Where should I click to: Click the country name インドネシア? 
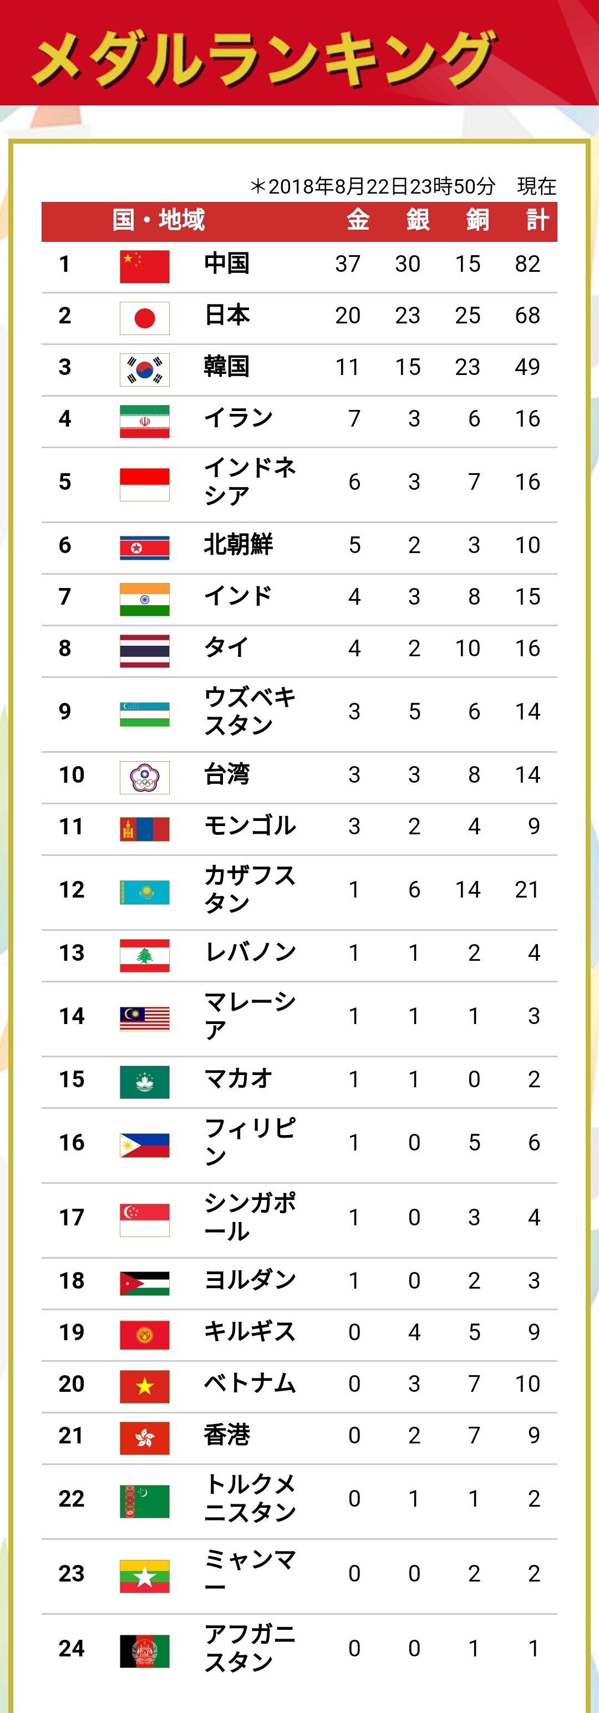coord(250,482)
